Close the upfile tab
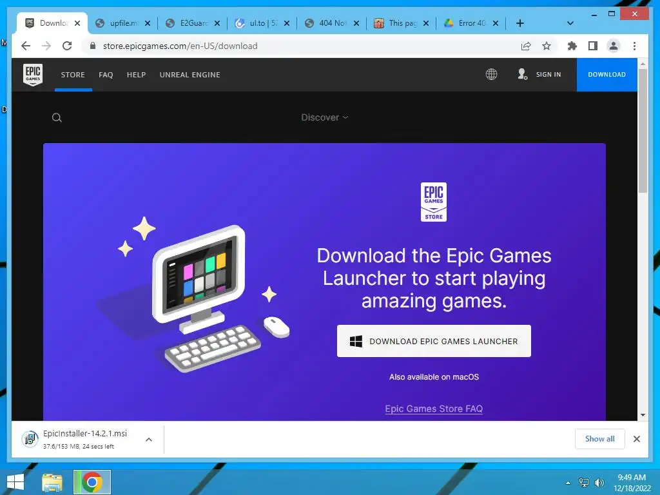The height and width of the screenshot is (495, 660). point(148,24)
